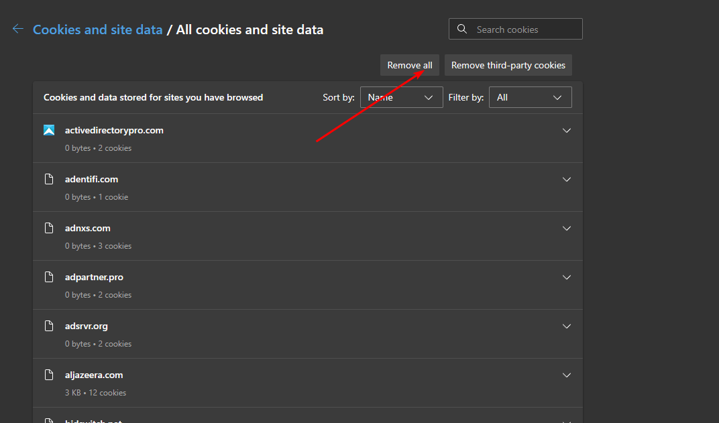Image resolution: width=719 pixels, height=423 pixels.
Task: Expand the activedirectorypro.com cookie entry
Action: point(567,131)
